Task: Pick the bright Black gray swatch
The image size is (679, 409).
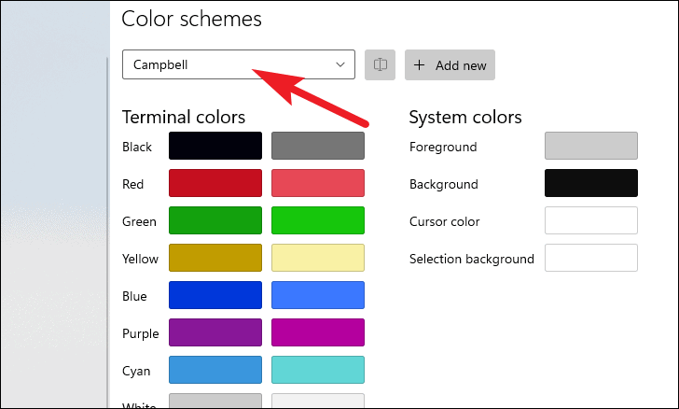Action: coord(318,146)
